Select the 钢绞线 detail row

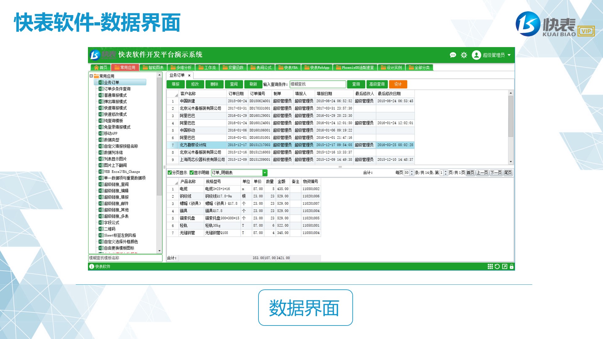(244, 196)
